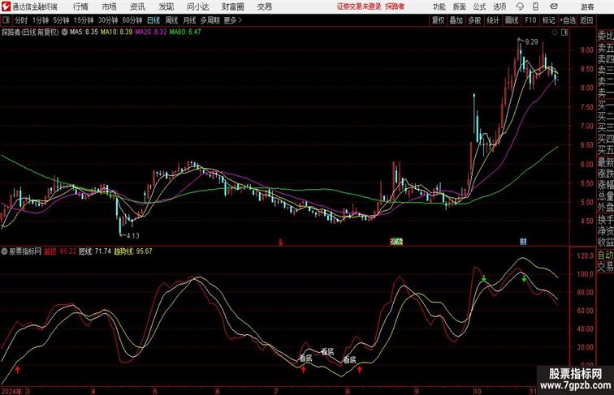Open the mail envelope icon
The width and height of the screenshot is (614, 395).
[x=554, y=6]
